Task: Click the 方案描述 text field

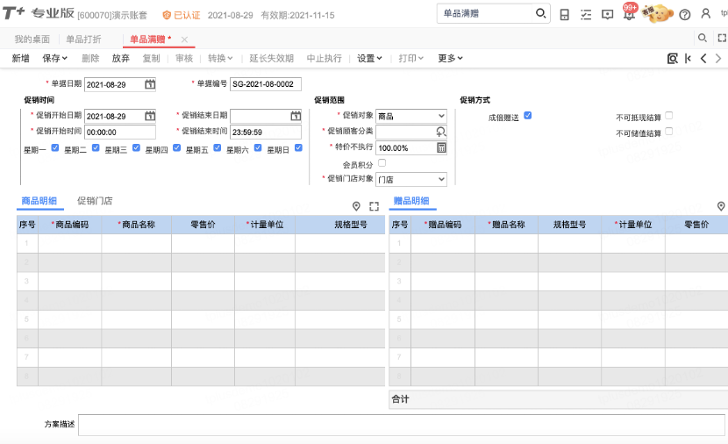Action: 402,425
